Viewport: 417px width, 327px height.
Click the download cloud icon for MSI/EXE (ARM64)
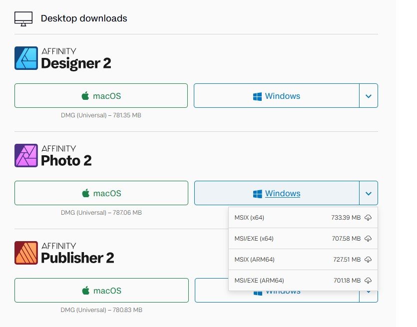(368, 281)
